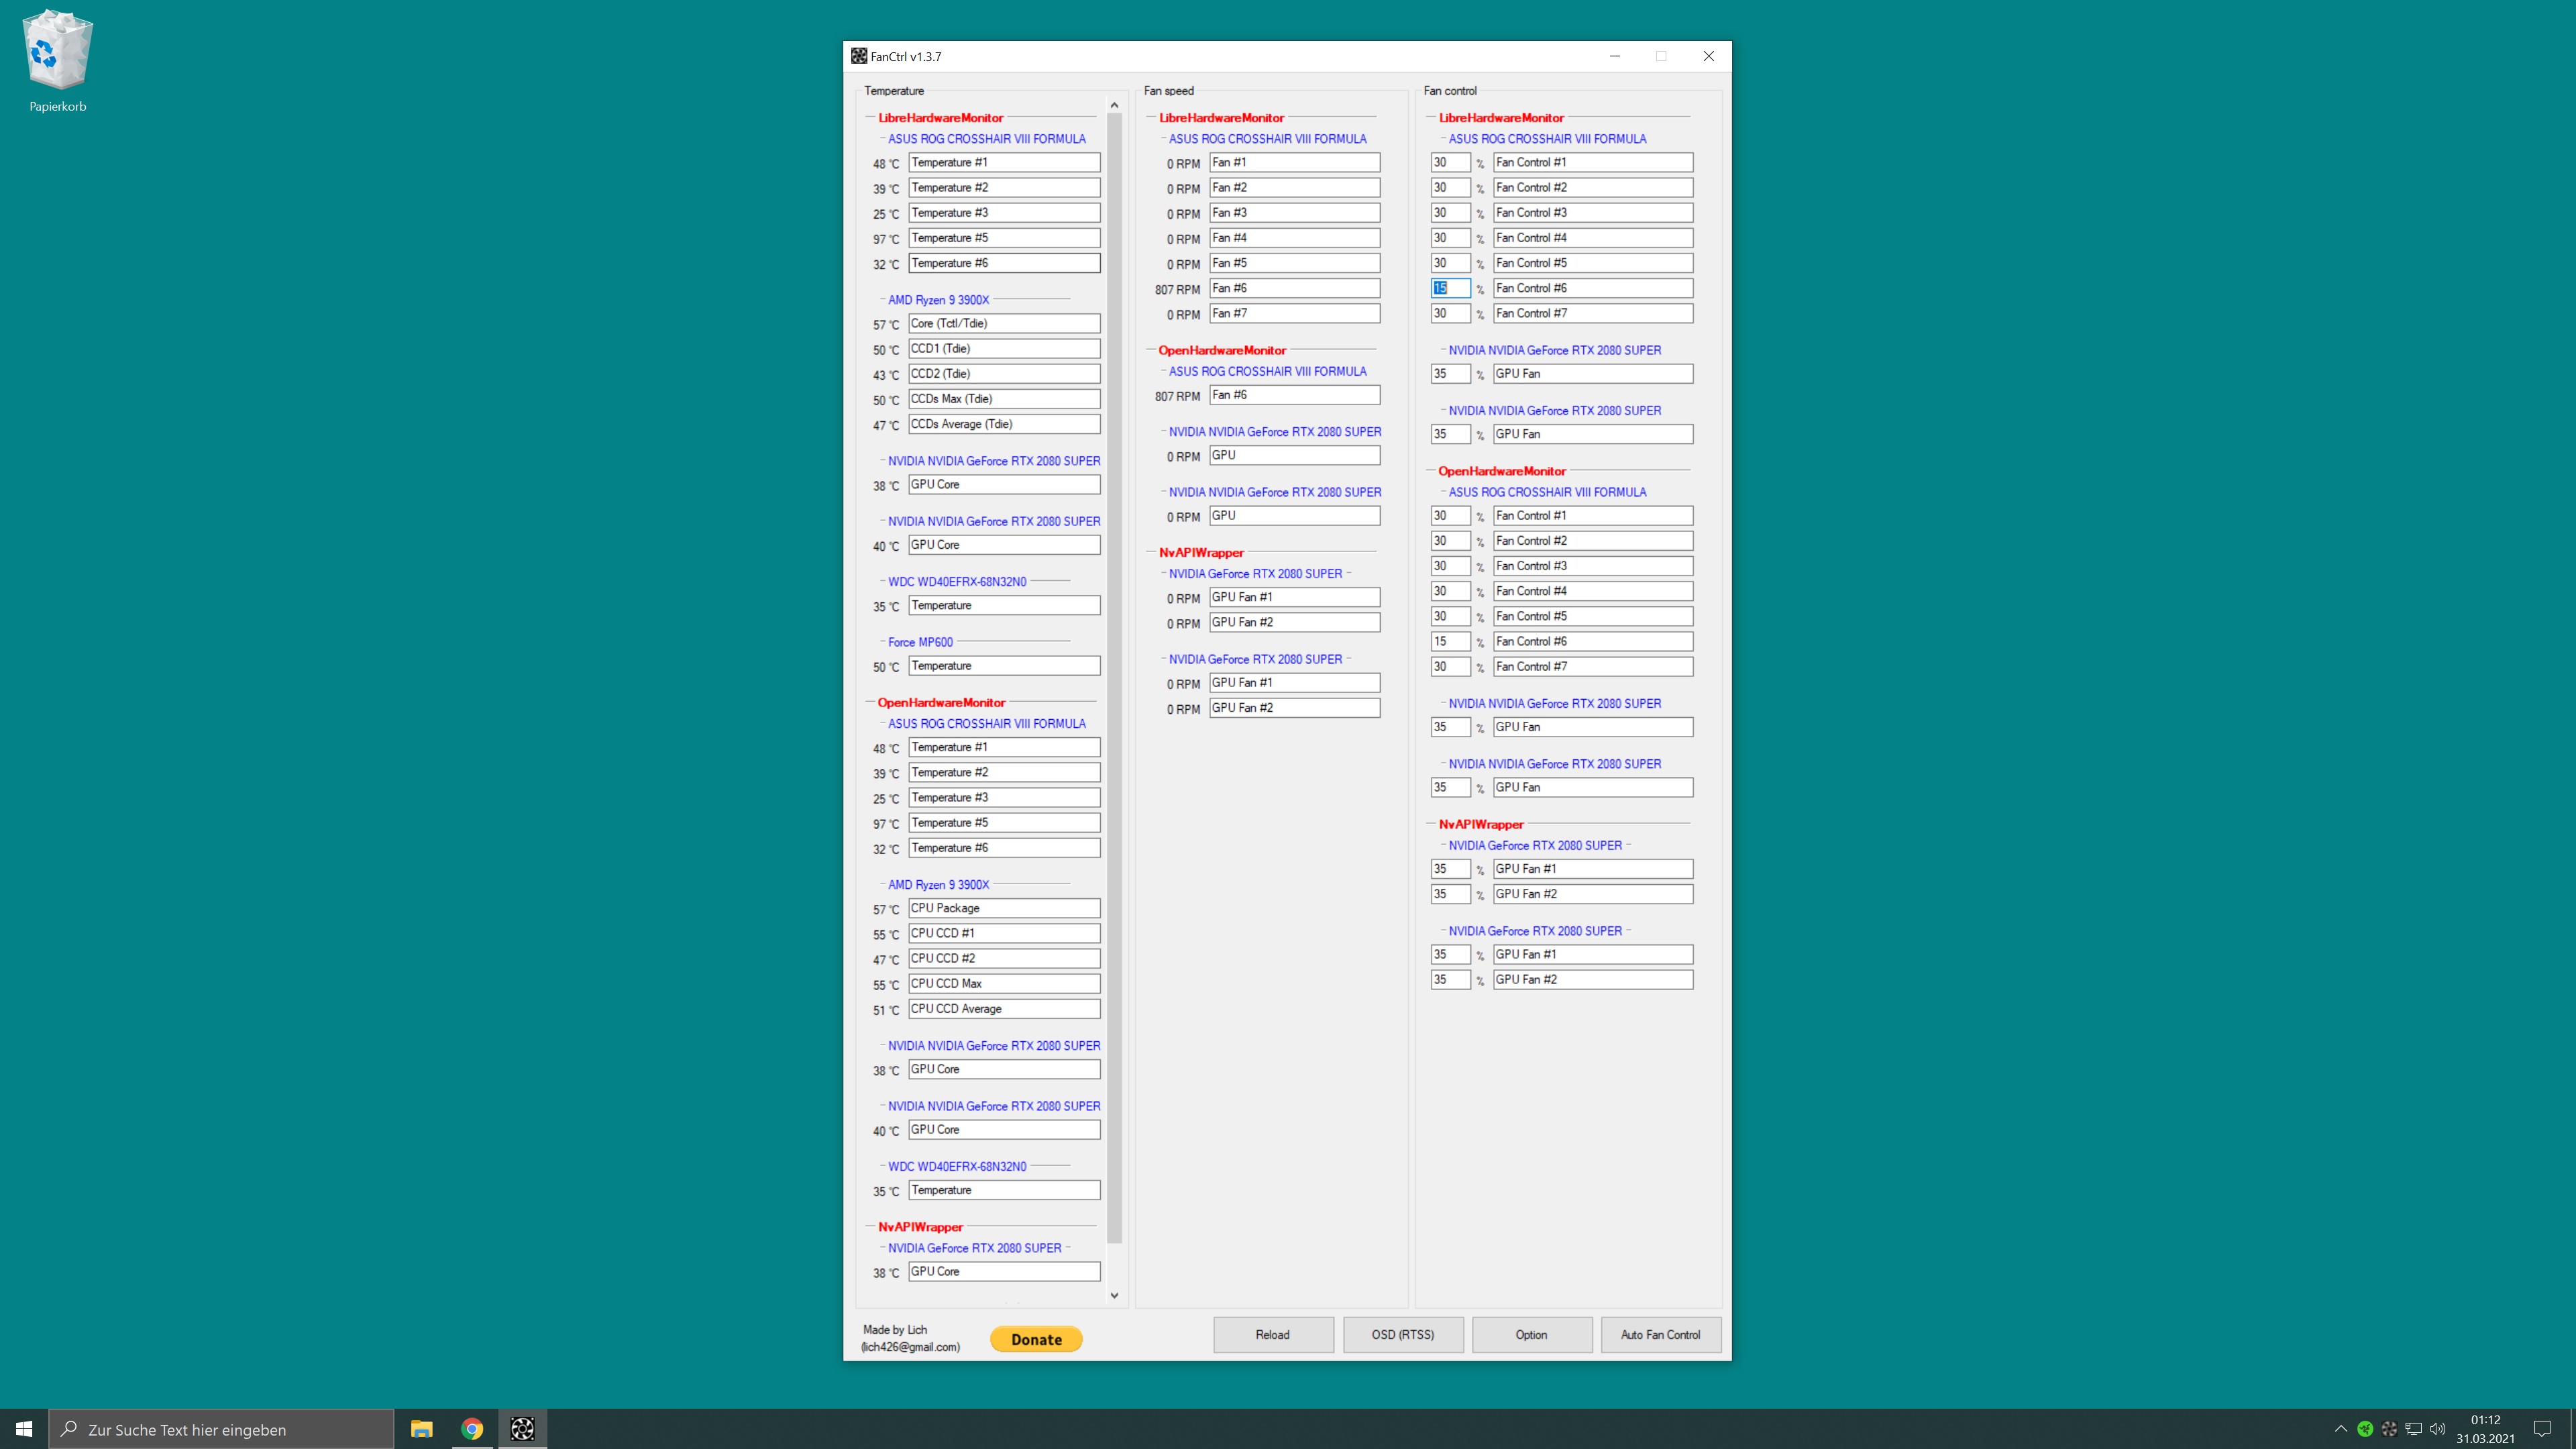This screenshot has height=1449, width=2576.
Task: Open the Option dialog
Action: tap(1531, 1335)
